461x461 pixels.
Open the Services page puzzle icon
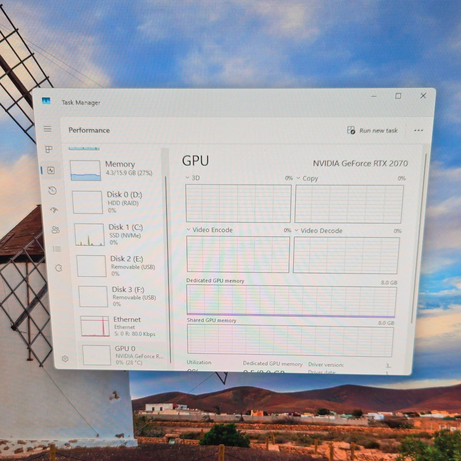[x=58, y=268]
